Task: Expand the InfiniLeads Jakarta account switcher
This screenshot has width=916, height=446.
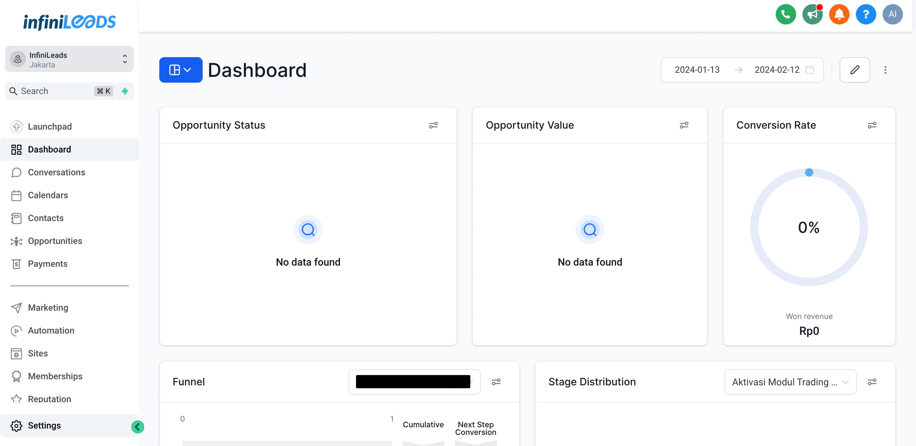Action: pos(69,59)
